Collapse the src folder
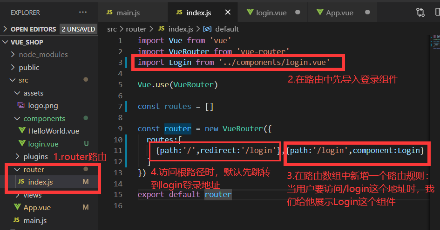Screen dimensions: 440x230 (24, 80)
